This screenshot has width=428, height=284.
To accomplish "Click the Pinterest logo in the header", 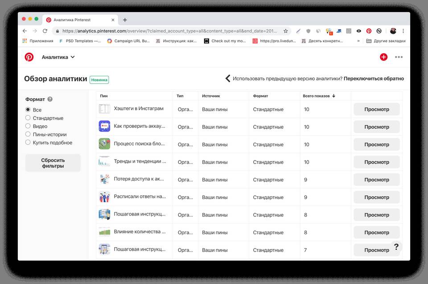I will point(29,57).
